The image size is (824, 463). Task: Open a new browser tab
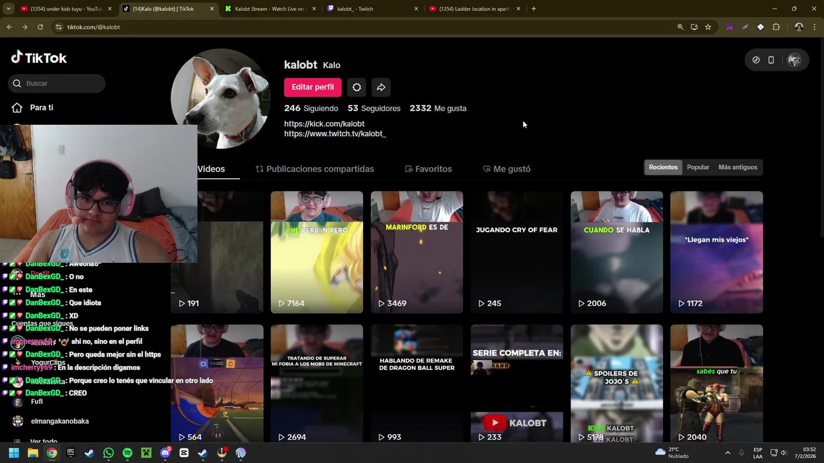click(x=534, y=9)
